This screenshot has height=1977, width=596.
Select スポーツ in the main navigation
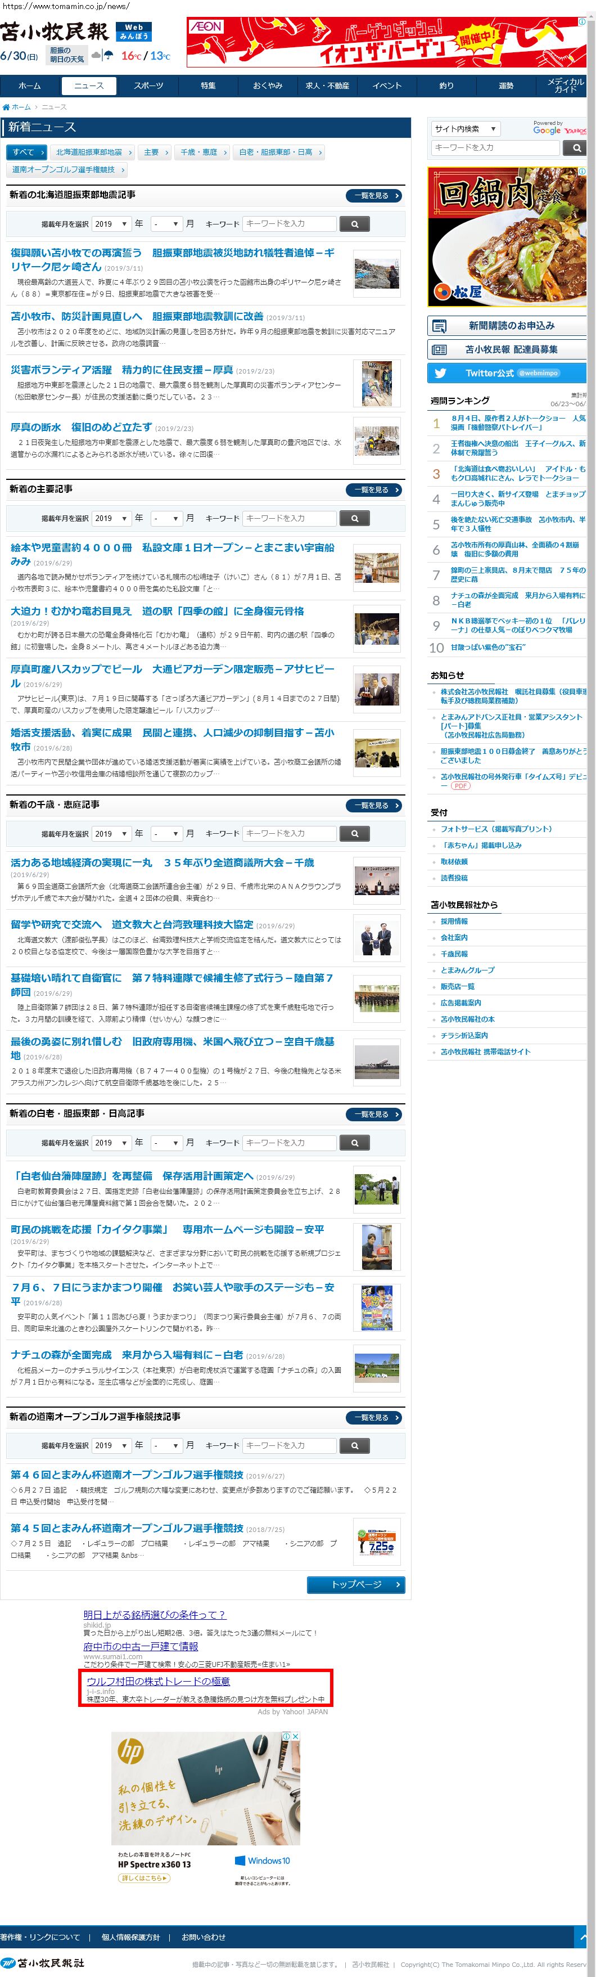click(148, 86)
